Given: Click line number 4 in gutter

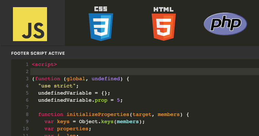Looking at the screenshot, I should tap(27, 86).
